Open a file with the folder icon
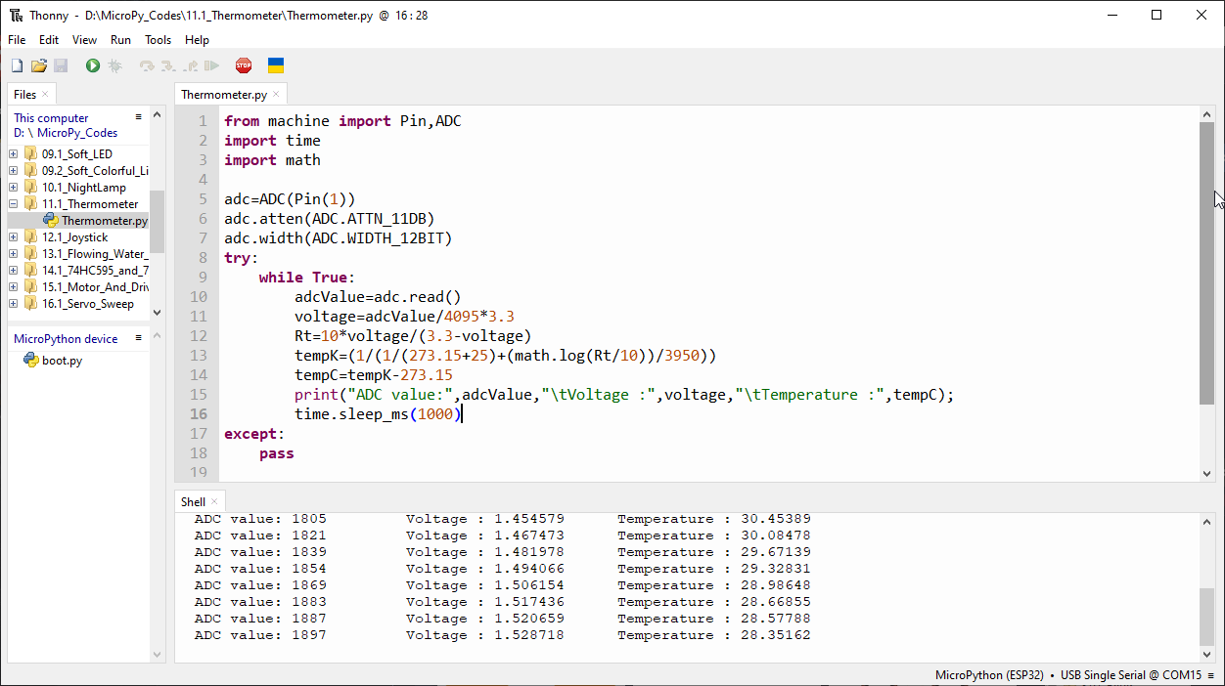 (x=39, y=65)
